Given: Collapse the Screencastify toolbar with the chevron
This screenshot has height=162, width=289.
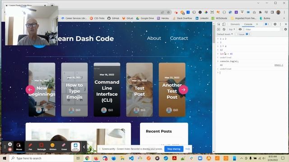Looking at the screenshot, I should coord(84,147).
